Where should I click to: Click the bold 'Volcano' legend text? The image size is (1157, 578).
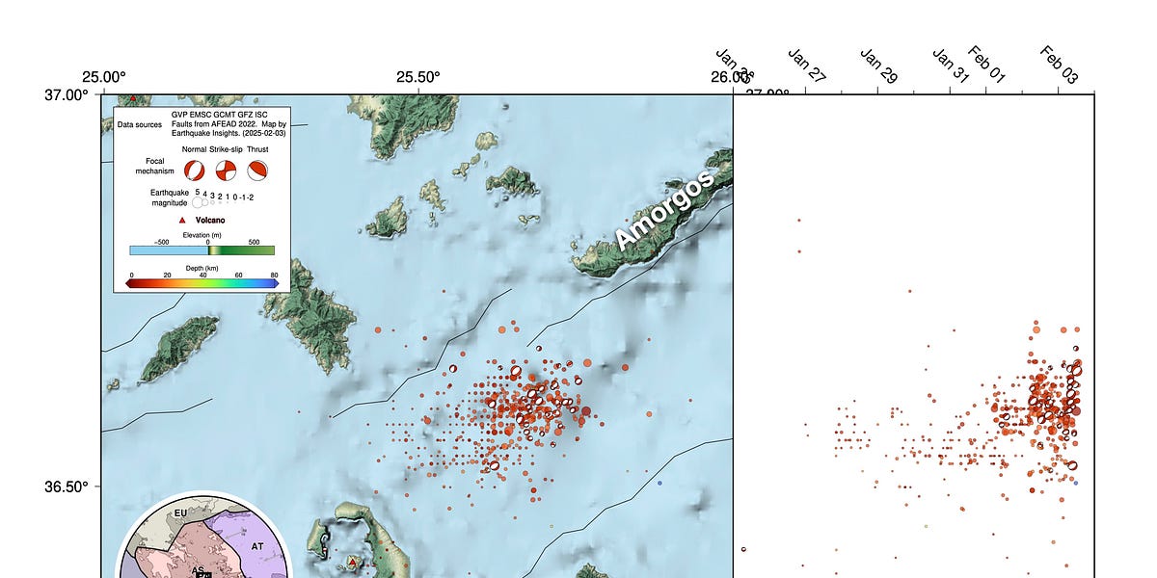click(x=210, y=221)
